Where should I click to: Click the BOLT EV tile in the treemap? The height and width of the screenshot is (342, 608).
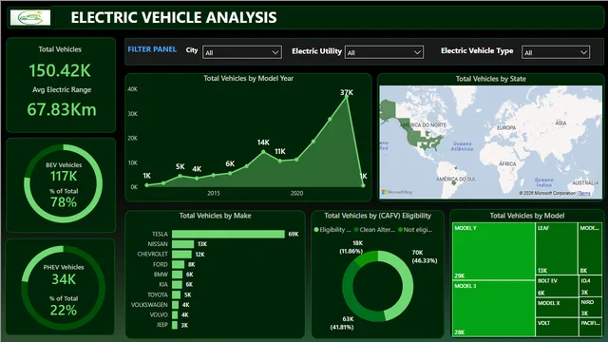(x=557, y=286)
